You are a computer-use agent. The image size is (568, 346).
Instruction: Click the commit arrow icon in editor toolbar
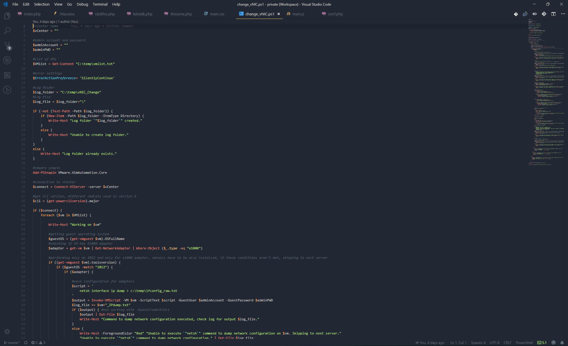(x=535, y=14)
